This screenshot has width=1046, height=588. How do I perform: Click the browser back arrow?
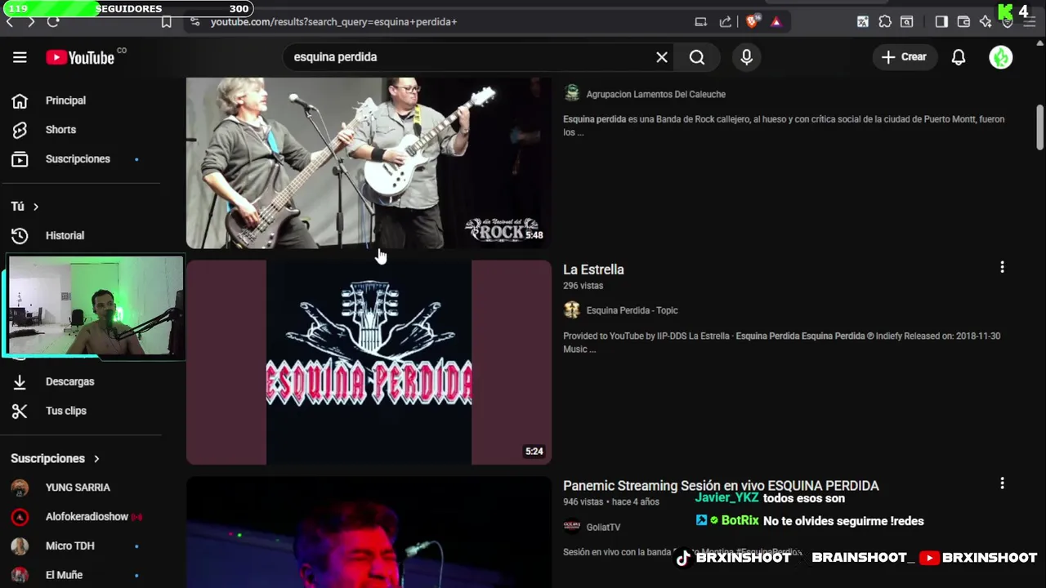10,22
